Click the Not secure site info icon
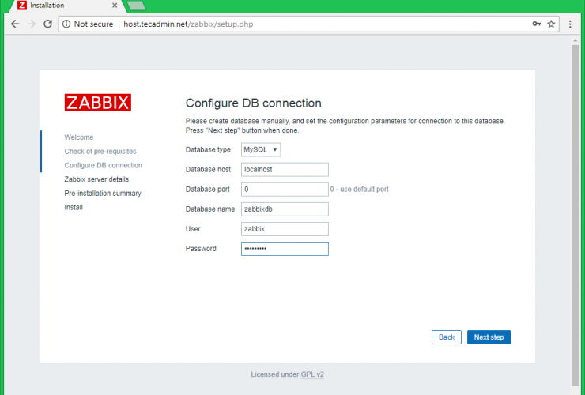This screenshot has width=585, height=395. pyautogui.click(x=66, y=24)
